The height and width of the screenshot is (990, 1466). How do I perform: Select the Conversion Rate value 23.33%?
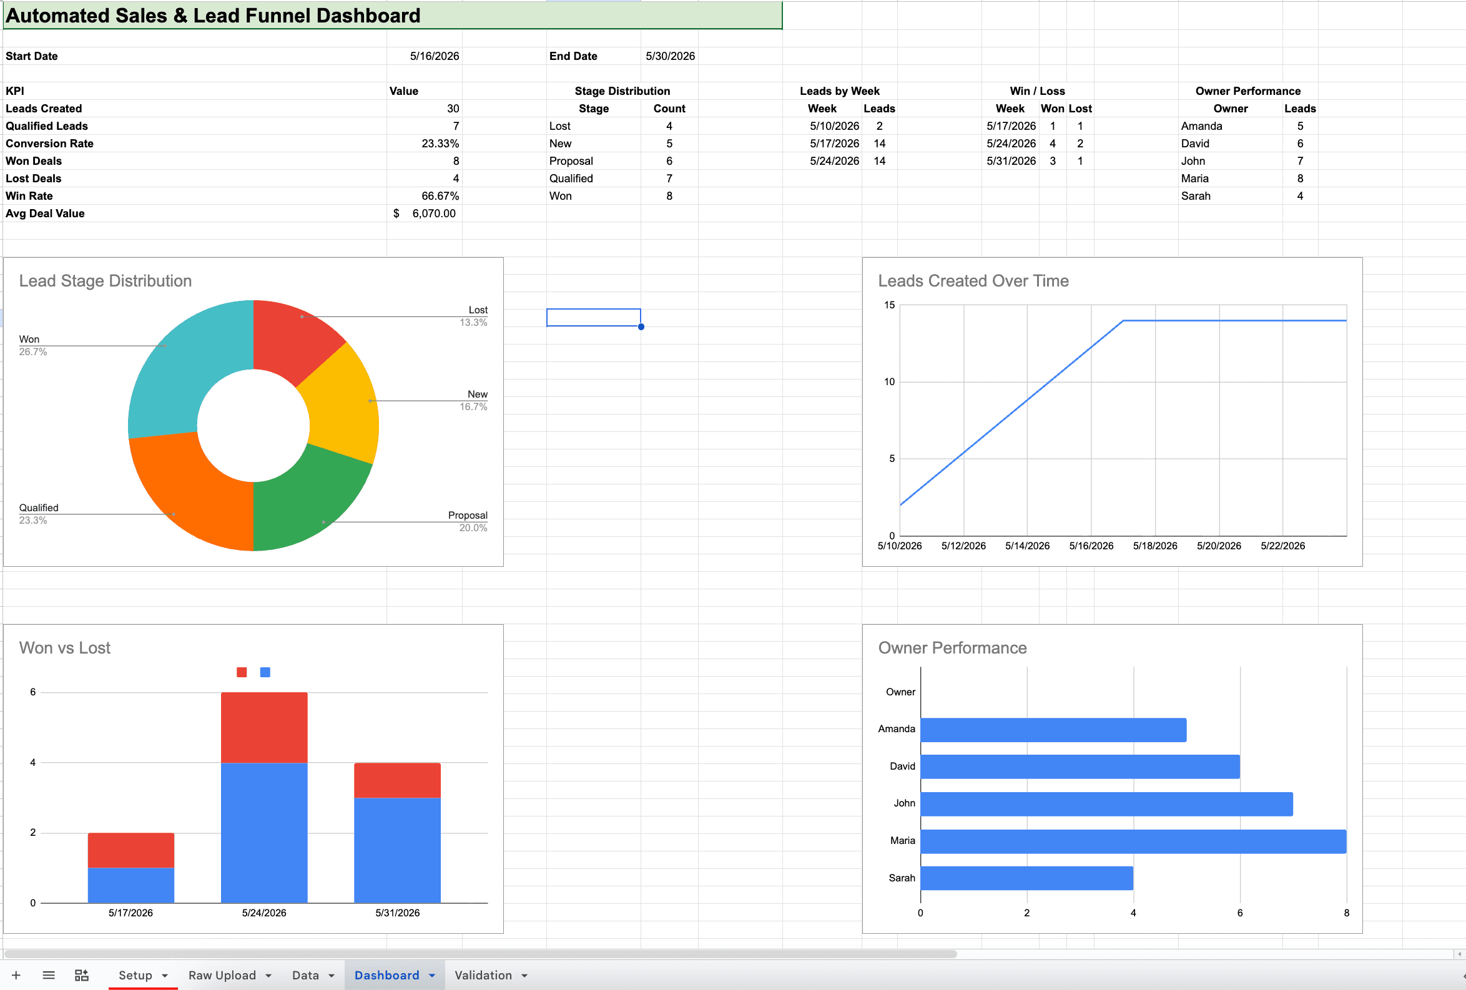point(425,144)
